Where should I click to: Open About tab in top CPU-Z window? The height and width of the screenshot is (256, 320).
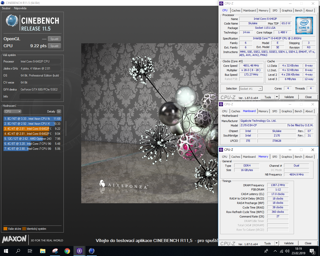tap(309, 10)
